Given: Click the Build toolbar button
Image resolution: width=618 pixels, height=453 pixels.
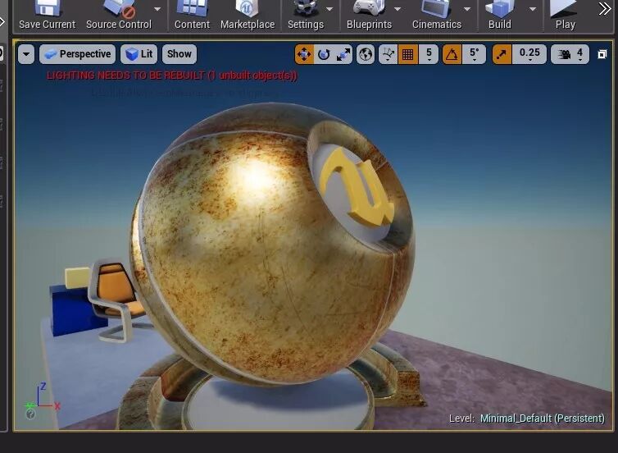Looking at the screenshot, I should [x=500, y=15].
